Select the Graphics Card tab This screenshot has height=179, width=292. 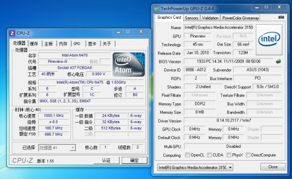click(169, 17)
